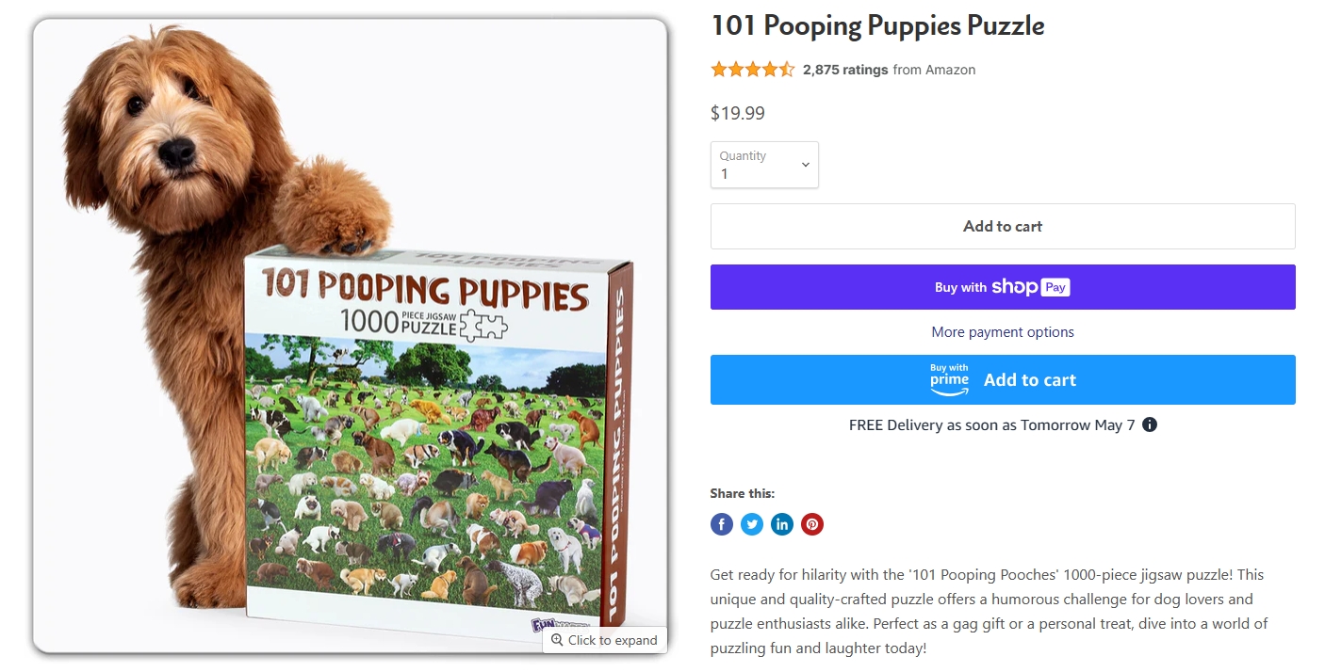
Task: Share this product on LinkedIn
Action: click(782, 524)
